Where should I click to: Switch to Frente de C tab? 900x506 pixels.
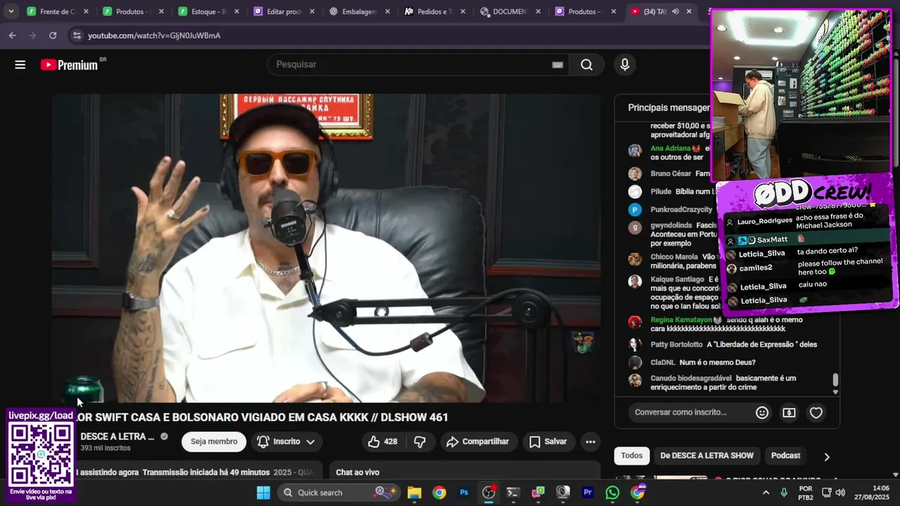[x=58, y=11]
